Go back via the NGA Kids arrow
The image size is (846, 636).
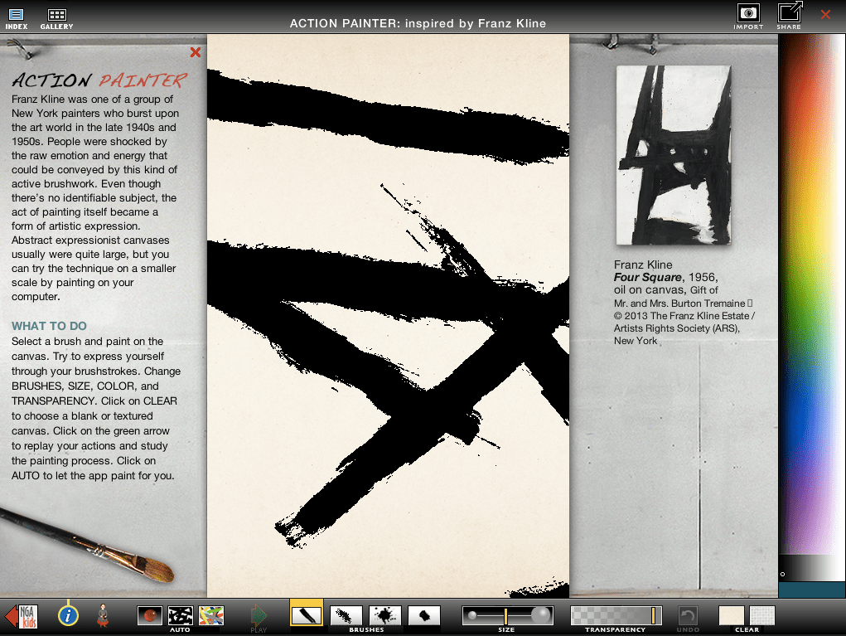[22, 616]
